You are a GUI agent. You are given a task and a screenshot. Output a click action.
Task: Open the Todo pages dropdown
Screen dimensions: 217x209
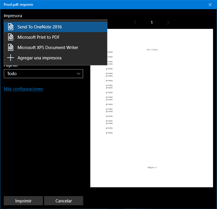[x=43, y=74]
